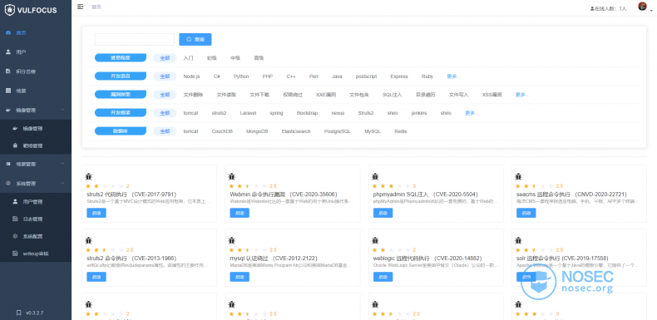Select 全部 in the 开发框架 filter row
Image resolution: width=657 pixels, height=320 pixels.
[x=165, y=113]
